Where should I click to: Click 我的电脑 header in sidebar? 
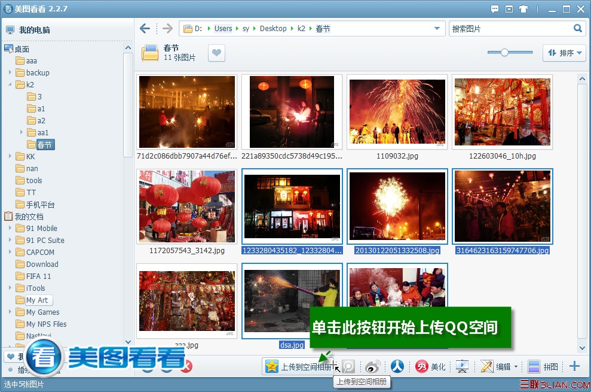28,30
